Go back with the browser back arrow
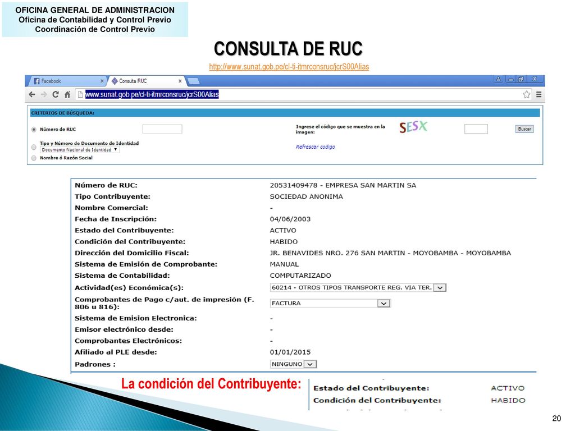The width and height of the screenshot is (575, 431). 32,94
